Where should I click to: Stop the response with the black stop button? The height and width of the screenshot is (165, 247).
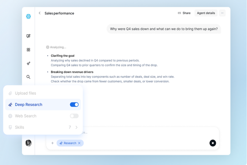212,143
